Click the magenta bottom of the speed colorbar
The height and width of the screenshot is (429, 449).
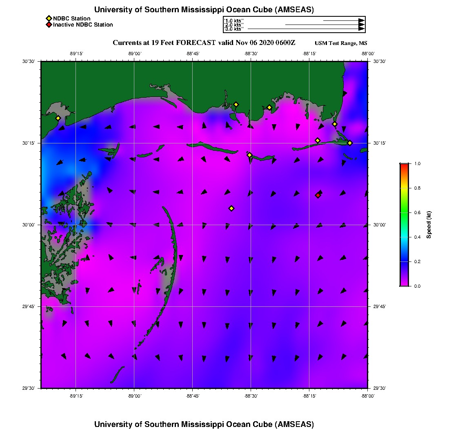[404, 284]
